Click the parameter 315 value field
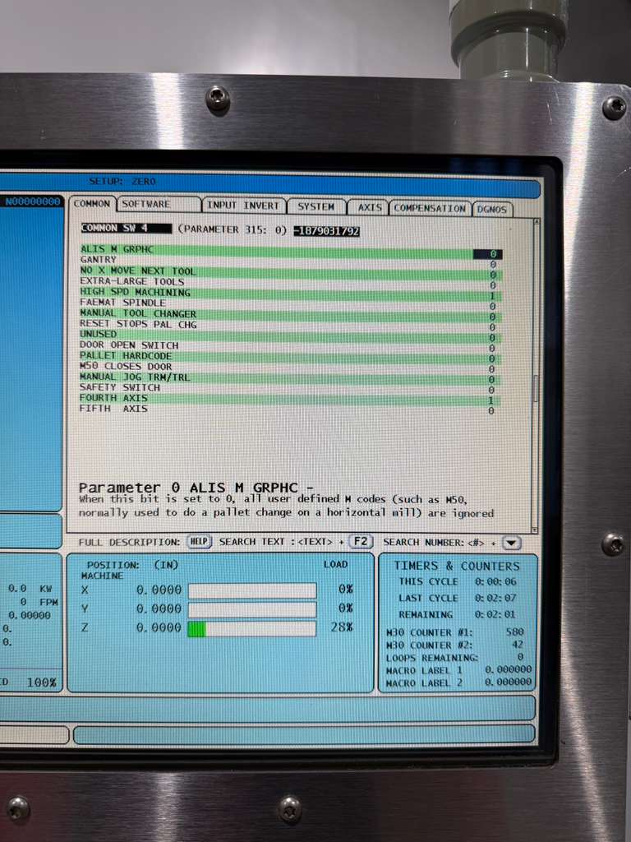 click(x=326, y=231)
